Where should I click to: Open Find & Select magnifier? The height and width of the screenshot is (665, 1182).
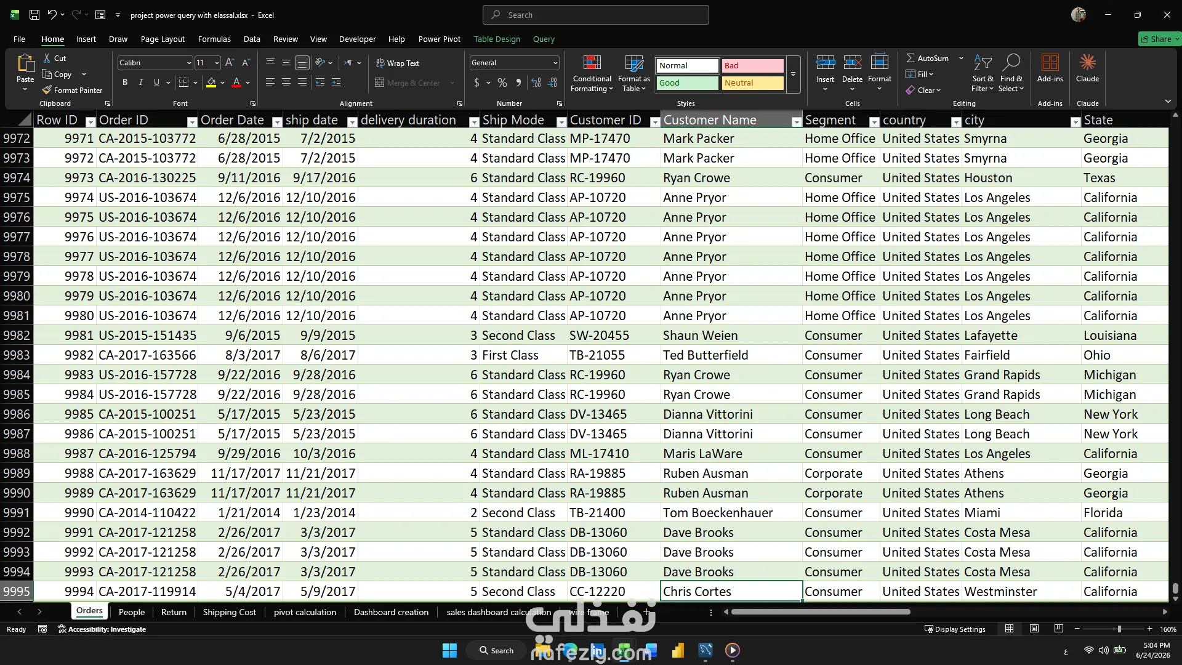(1011, 73)
